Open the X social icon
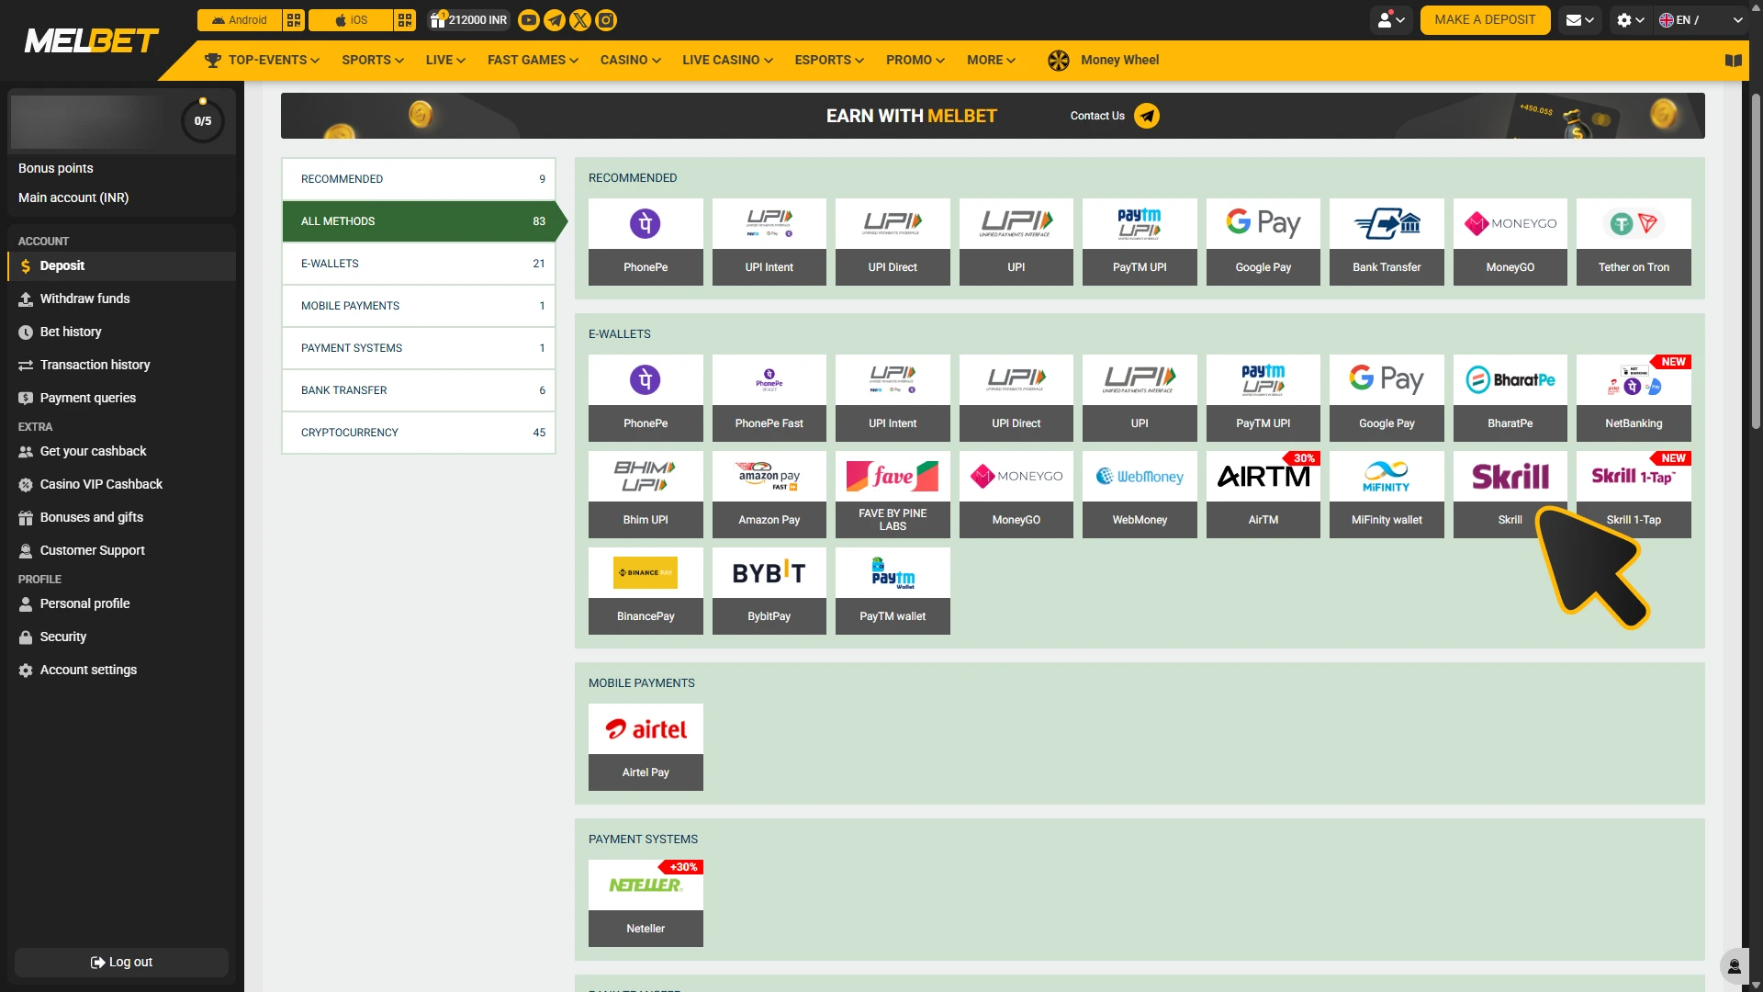This screenshot has width=1763, height=992. pos(580,20)
